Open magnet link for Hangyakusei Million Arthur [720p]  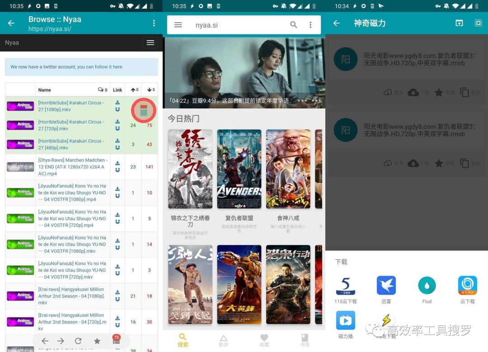point(117,325)
